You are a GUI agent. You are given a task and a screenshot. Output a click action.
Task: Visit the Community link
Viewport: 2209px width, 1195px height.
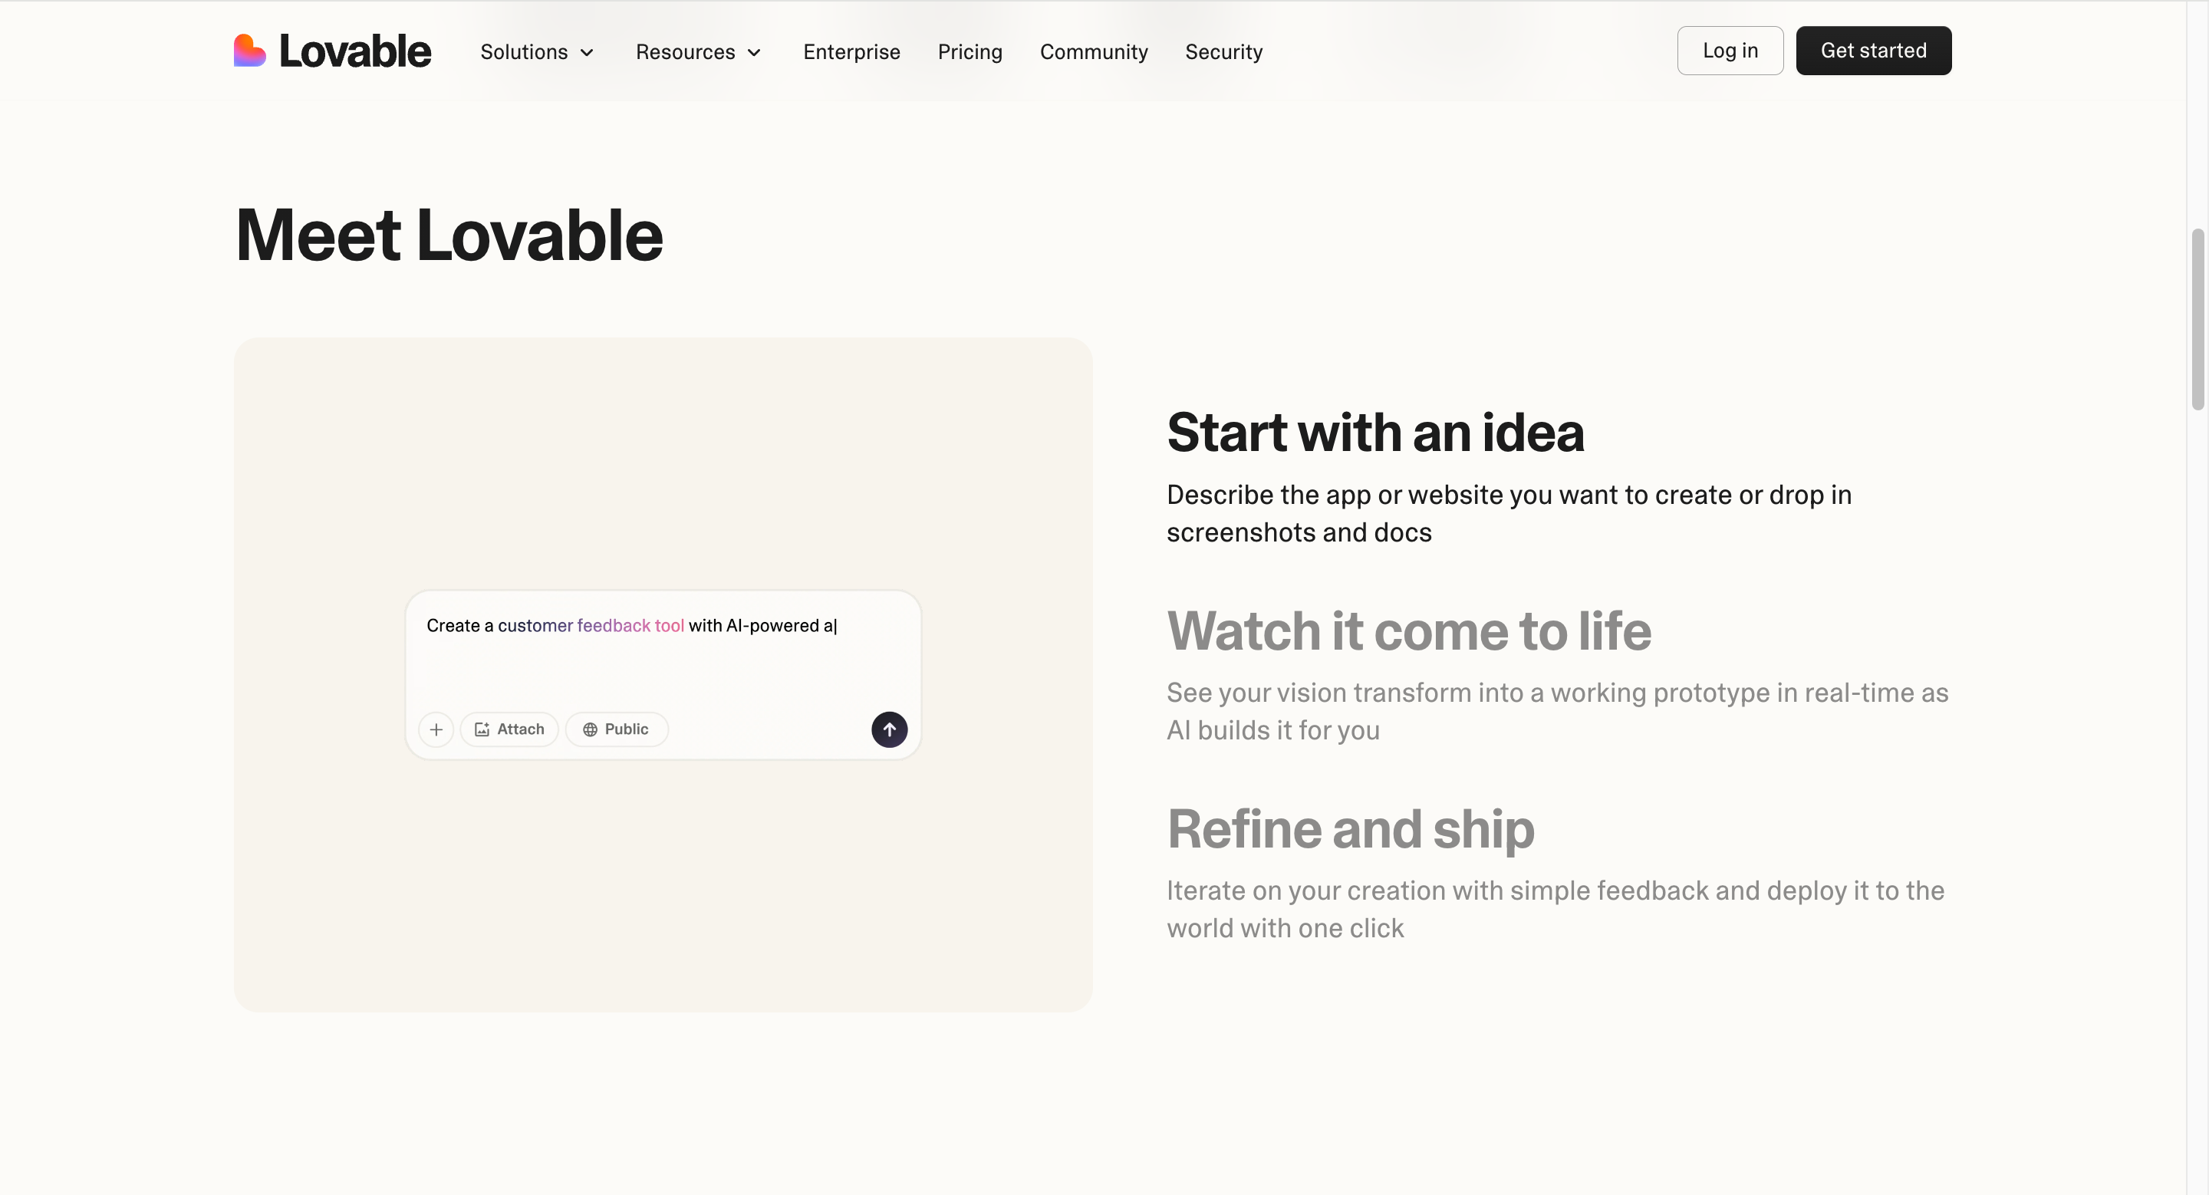1093,52
